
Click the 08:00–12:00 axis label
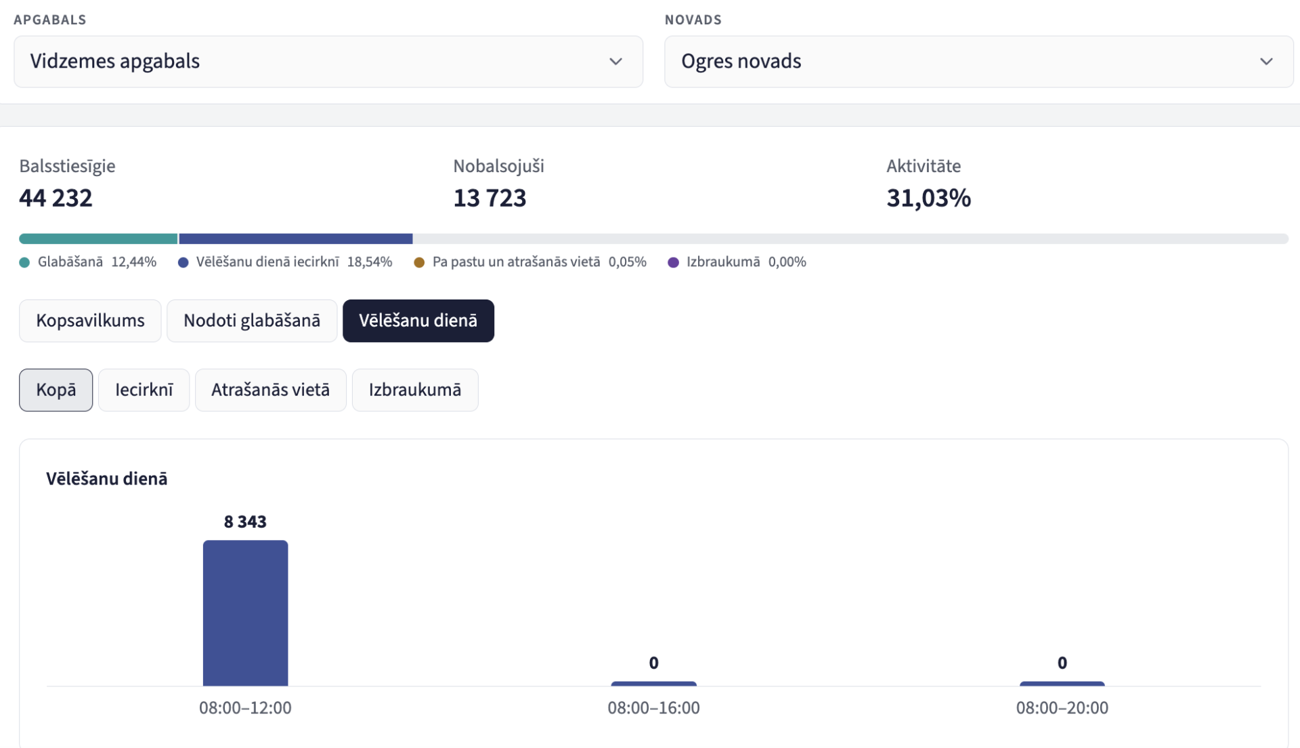tap(245, 708)
